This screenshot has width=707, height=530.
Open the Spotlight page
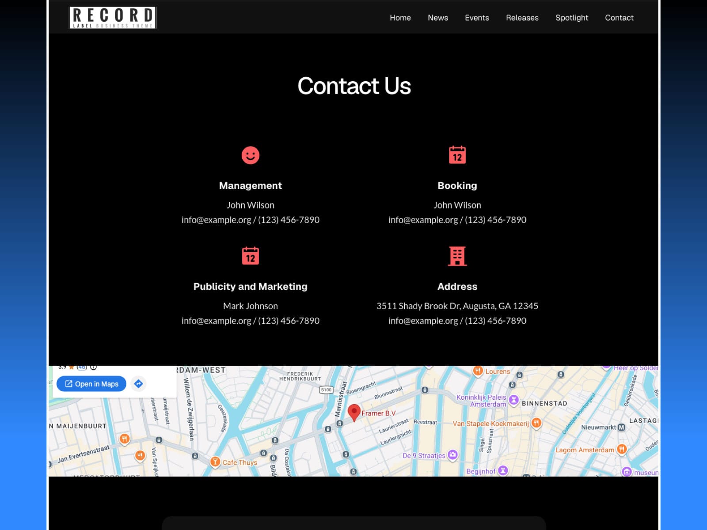[x=572, y=18]
